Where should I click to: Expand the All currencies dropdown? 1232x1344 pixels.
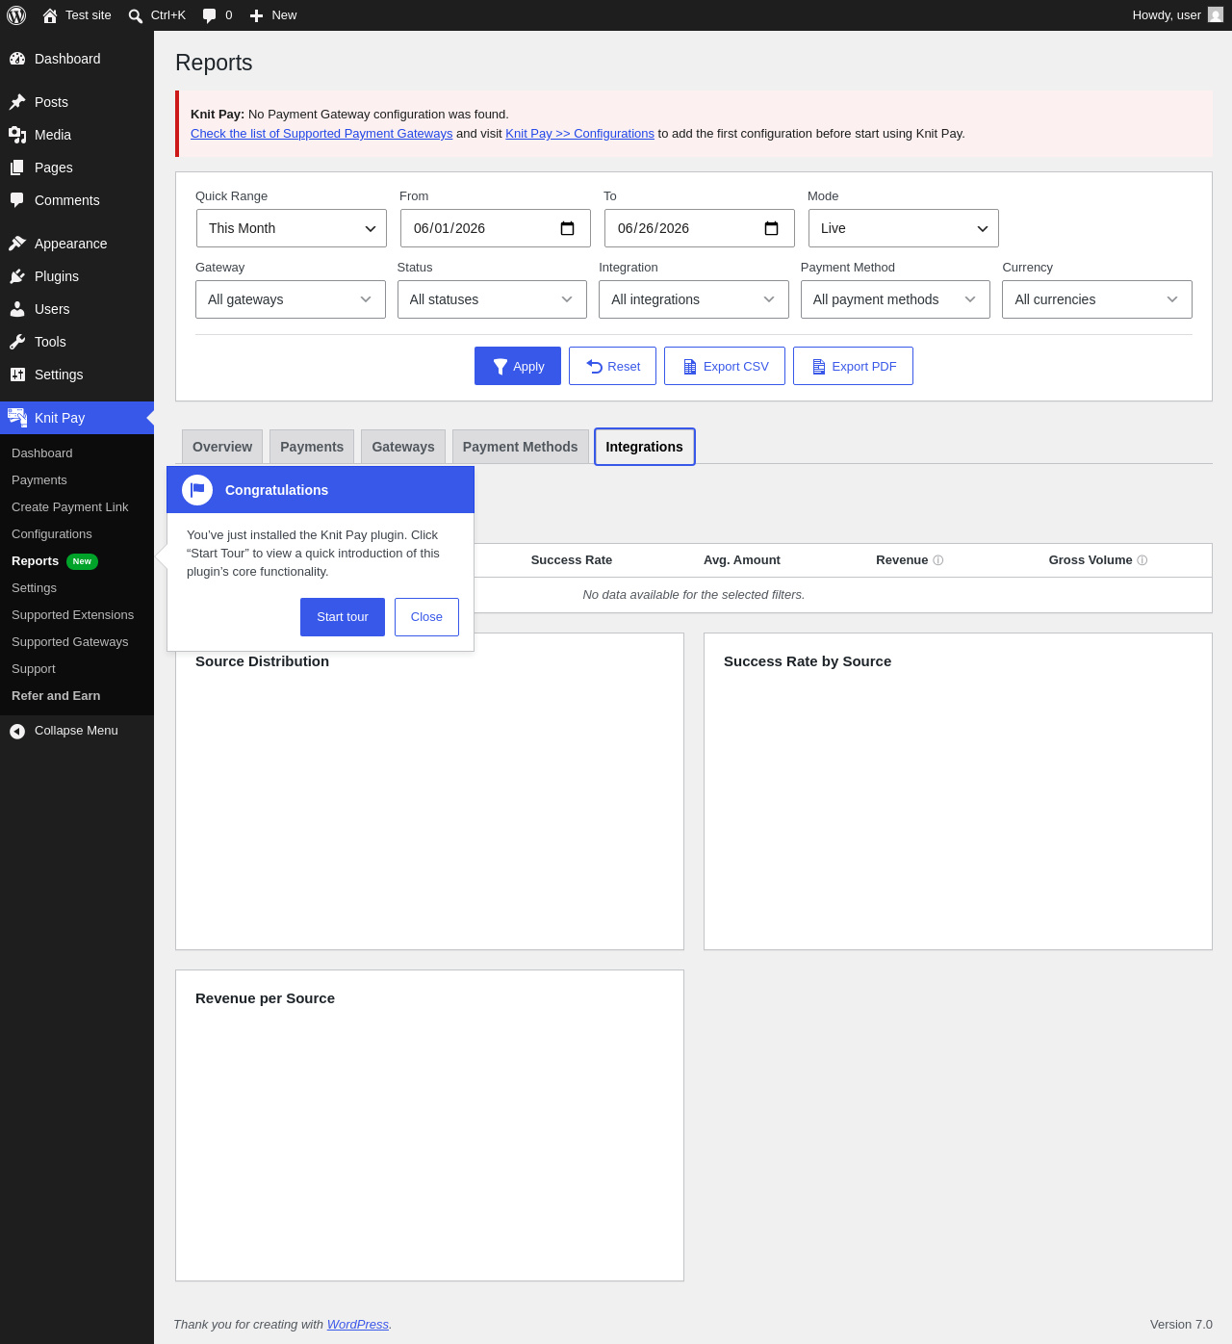(1097, 299)
